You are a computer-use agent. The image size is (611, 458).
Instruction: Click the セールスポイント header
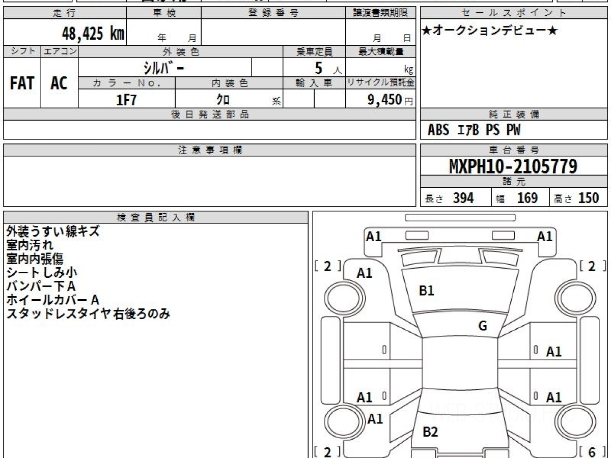tap(514, 13)
